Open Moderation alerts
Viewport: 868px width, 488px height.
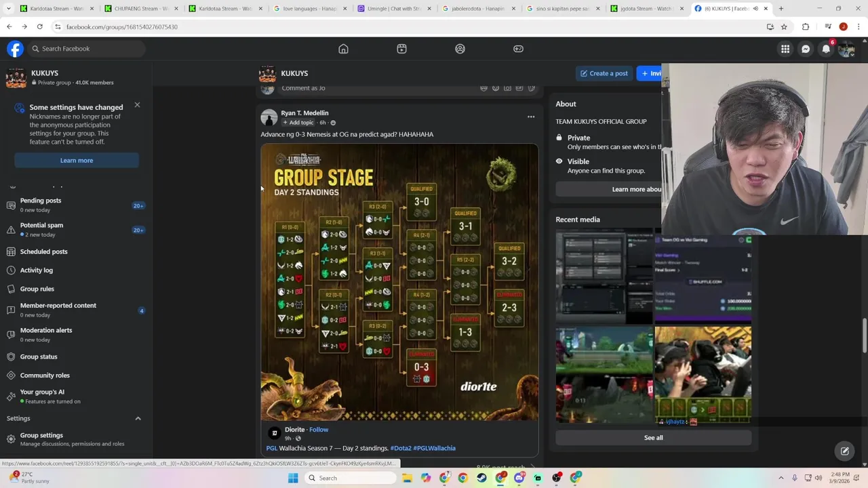(75, 334)
